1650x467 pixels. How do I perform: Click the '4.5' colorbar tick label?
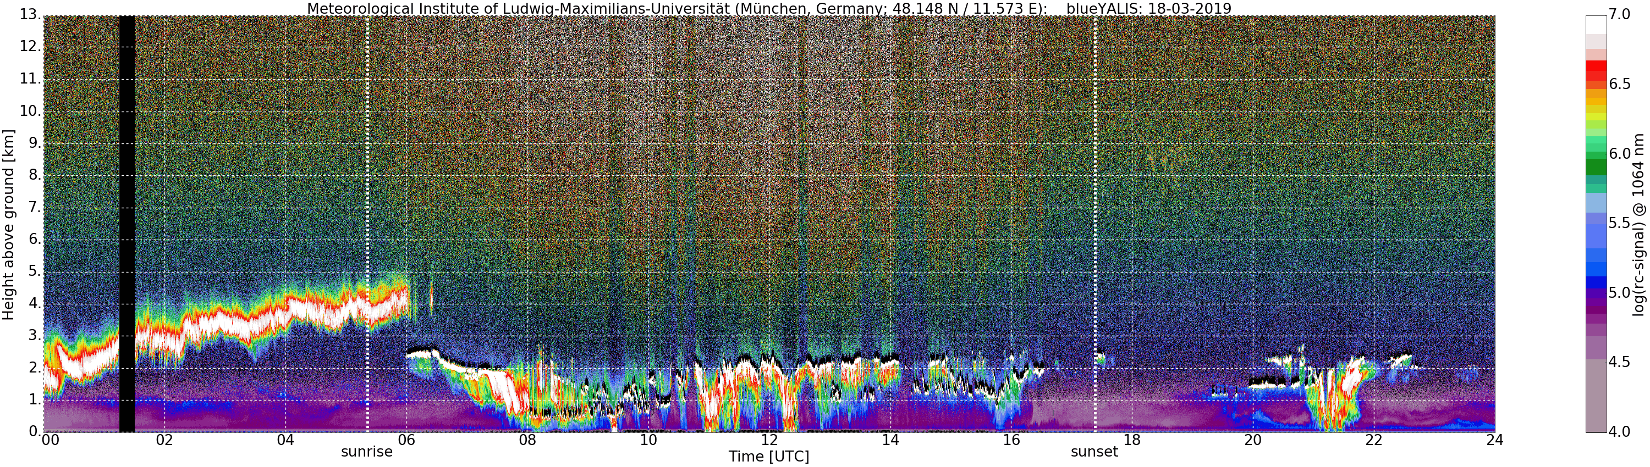(x=1620, y=362)
